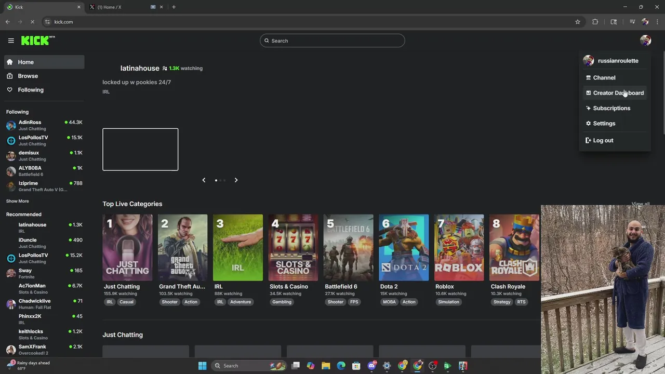
Task: Open the Browse sidebar item
Action: click(44, 76)
